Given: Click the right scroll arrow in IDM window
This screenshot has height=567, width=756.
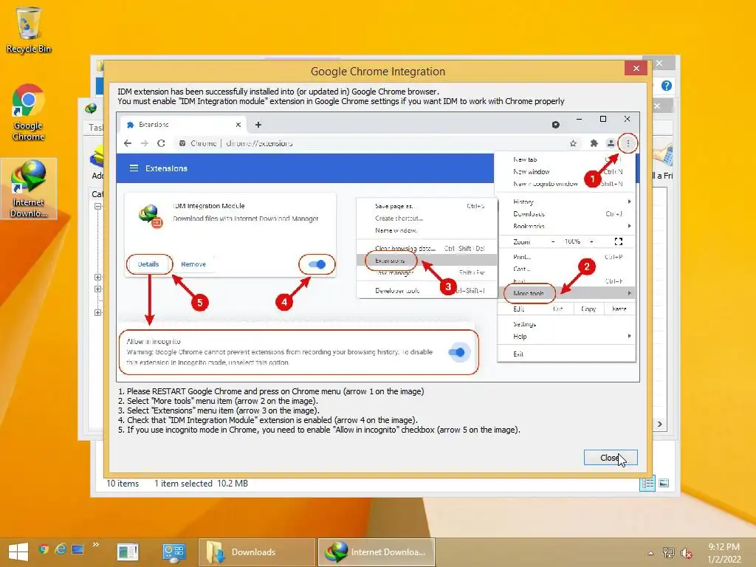Looking at the screenshot, I should [x=659, y=424].
